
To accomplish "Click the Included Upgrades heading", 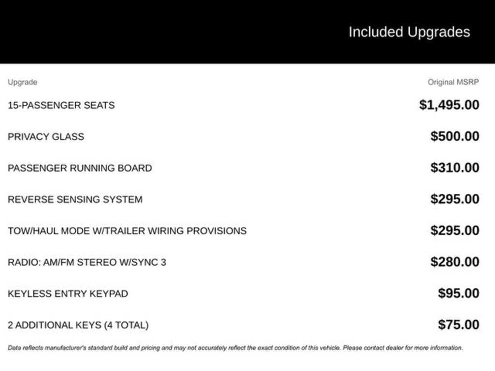I will click(x=409, y=32).
